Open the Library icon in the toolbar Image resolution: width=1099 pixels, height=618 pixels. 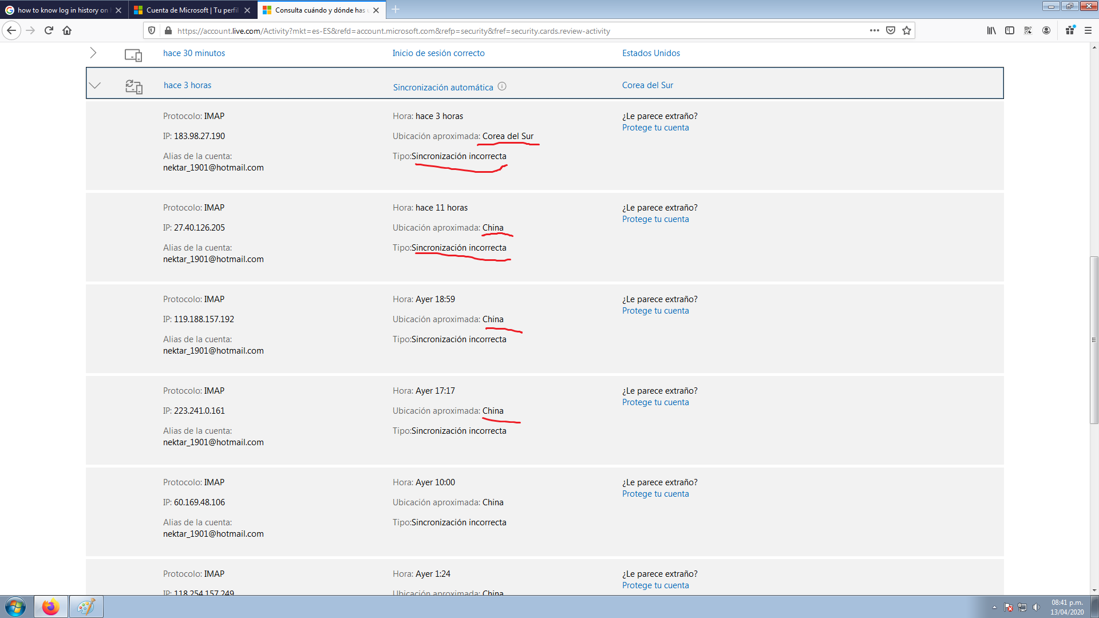click(991, 31)
